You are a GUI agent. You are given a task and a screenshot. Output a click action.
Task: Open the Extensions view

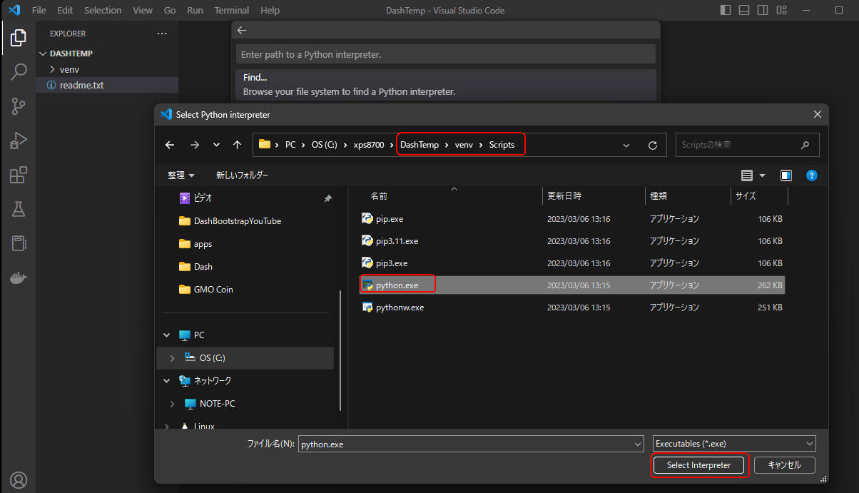click(x=18, y=175)
